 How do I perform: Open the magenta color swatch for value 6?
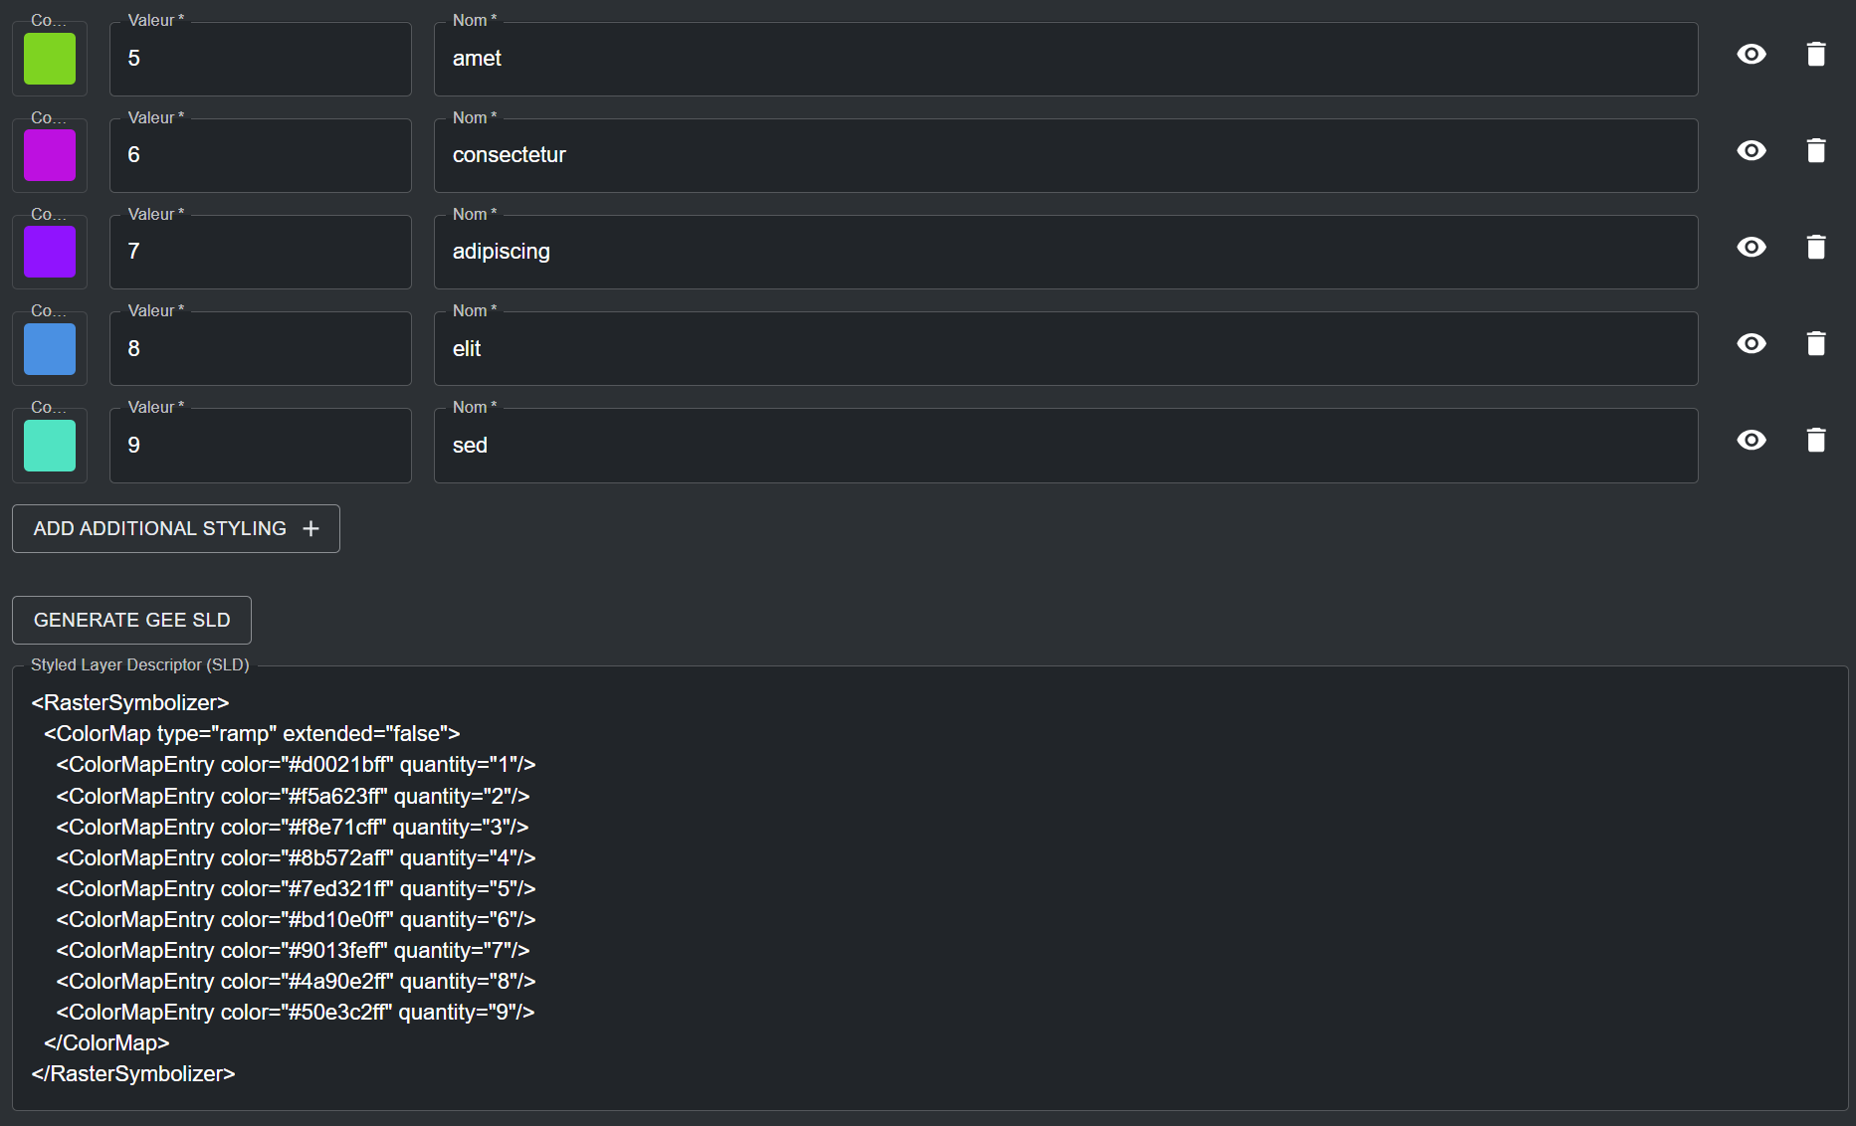coord(50,155)
